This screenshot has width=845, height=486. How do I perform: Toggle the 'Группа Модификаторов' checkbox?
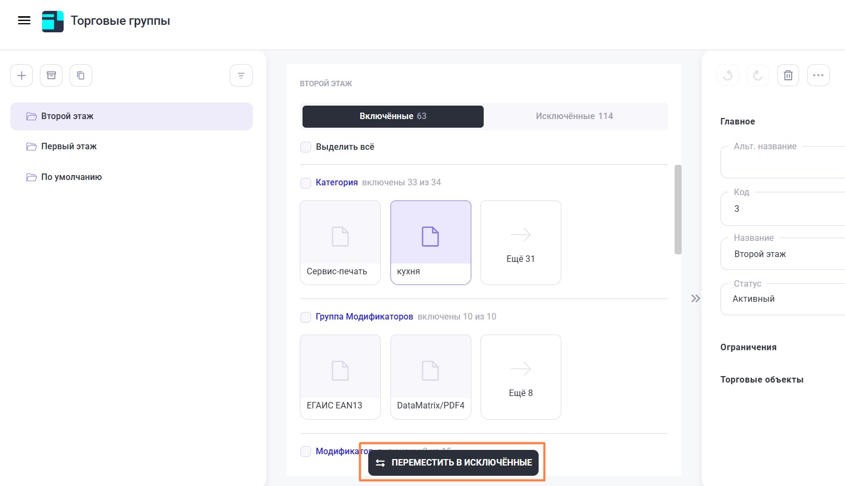pyautogui.click(x=306, y=317)
